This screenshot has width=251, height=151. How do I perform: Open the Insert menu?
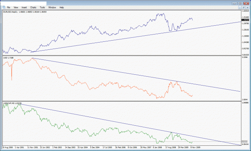tap(24, 7)
